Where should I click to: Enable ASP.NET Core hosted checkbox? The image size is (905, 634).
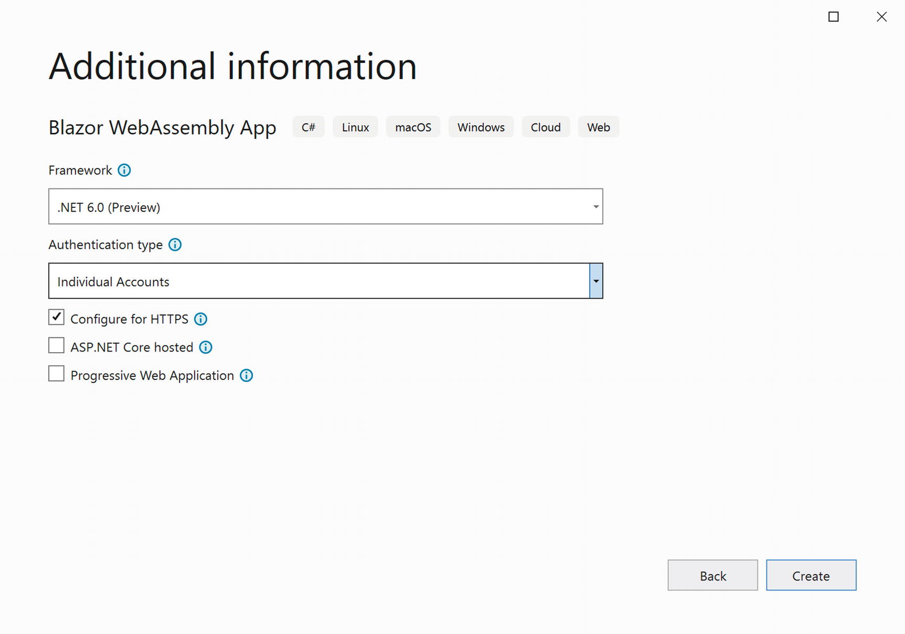pyautogui.click(x=57, y=346)
